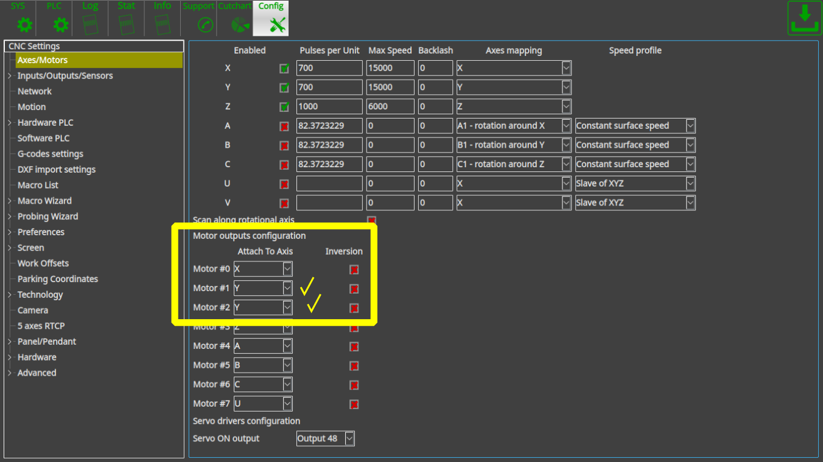The height and width of the screenshot is (462, 823).
Task: Expand Inputs/Outputs/Sensors tree node
Action: click(x=10, y=76)
